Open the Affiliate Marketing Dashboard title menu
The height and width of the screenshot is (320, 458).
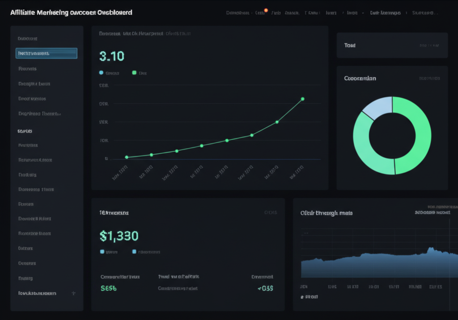[72, 12]
